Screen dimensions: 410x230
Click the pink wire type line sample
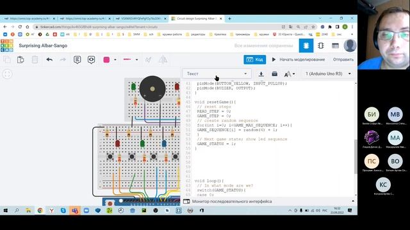[x=127, y=59]
